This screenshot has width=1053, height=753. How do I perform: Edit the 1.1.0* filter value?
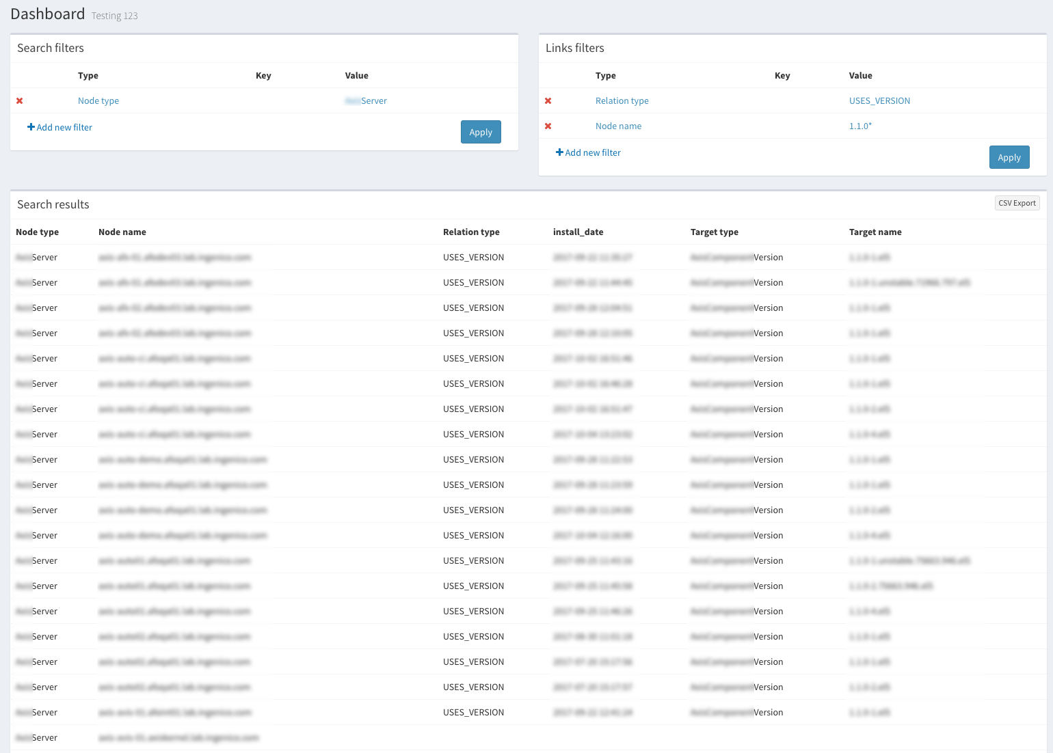pyautogui.click(x=861, y=126)
